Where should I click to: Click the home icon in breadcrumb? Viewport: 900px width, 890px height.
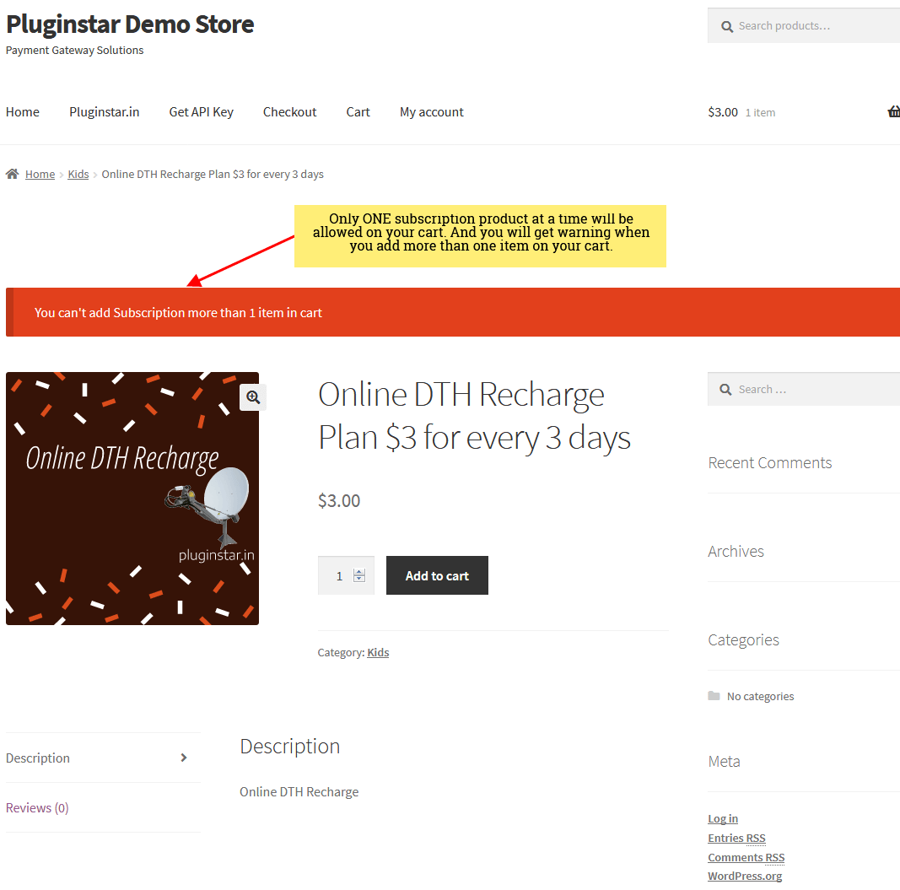click(x=13, y=174)
